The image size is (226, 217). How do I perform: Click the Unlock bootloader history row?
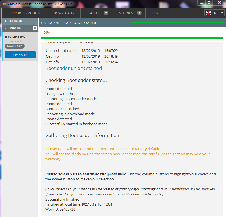[x=82, y=51]
